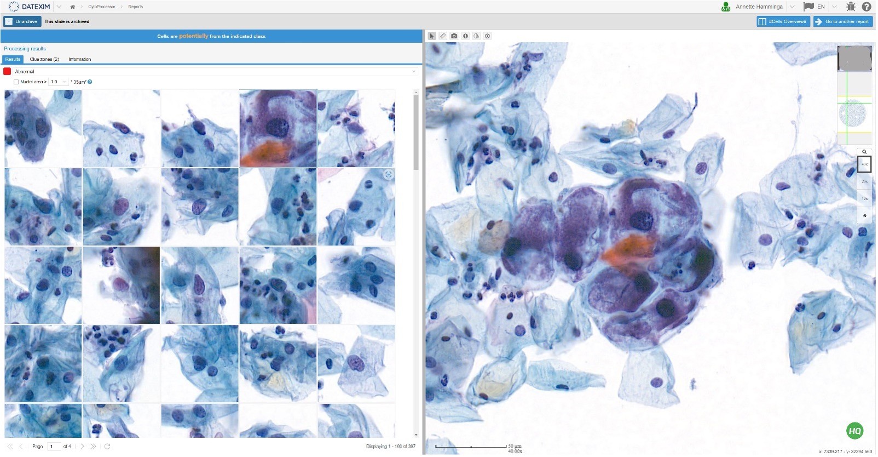Go to next results page
Screen dimensions: 878x457
pyautogui.click(x=83, y=448)
